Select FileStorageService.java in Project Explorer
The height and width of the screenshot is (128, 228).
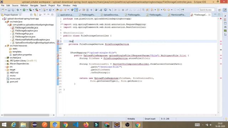[25, 37]
